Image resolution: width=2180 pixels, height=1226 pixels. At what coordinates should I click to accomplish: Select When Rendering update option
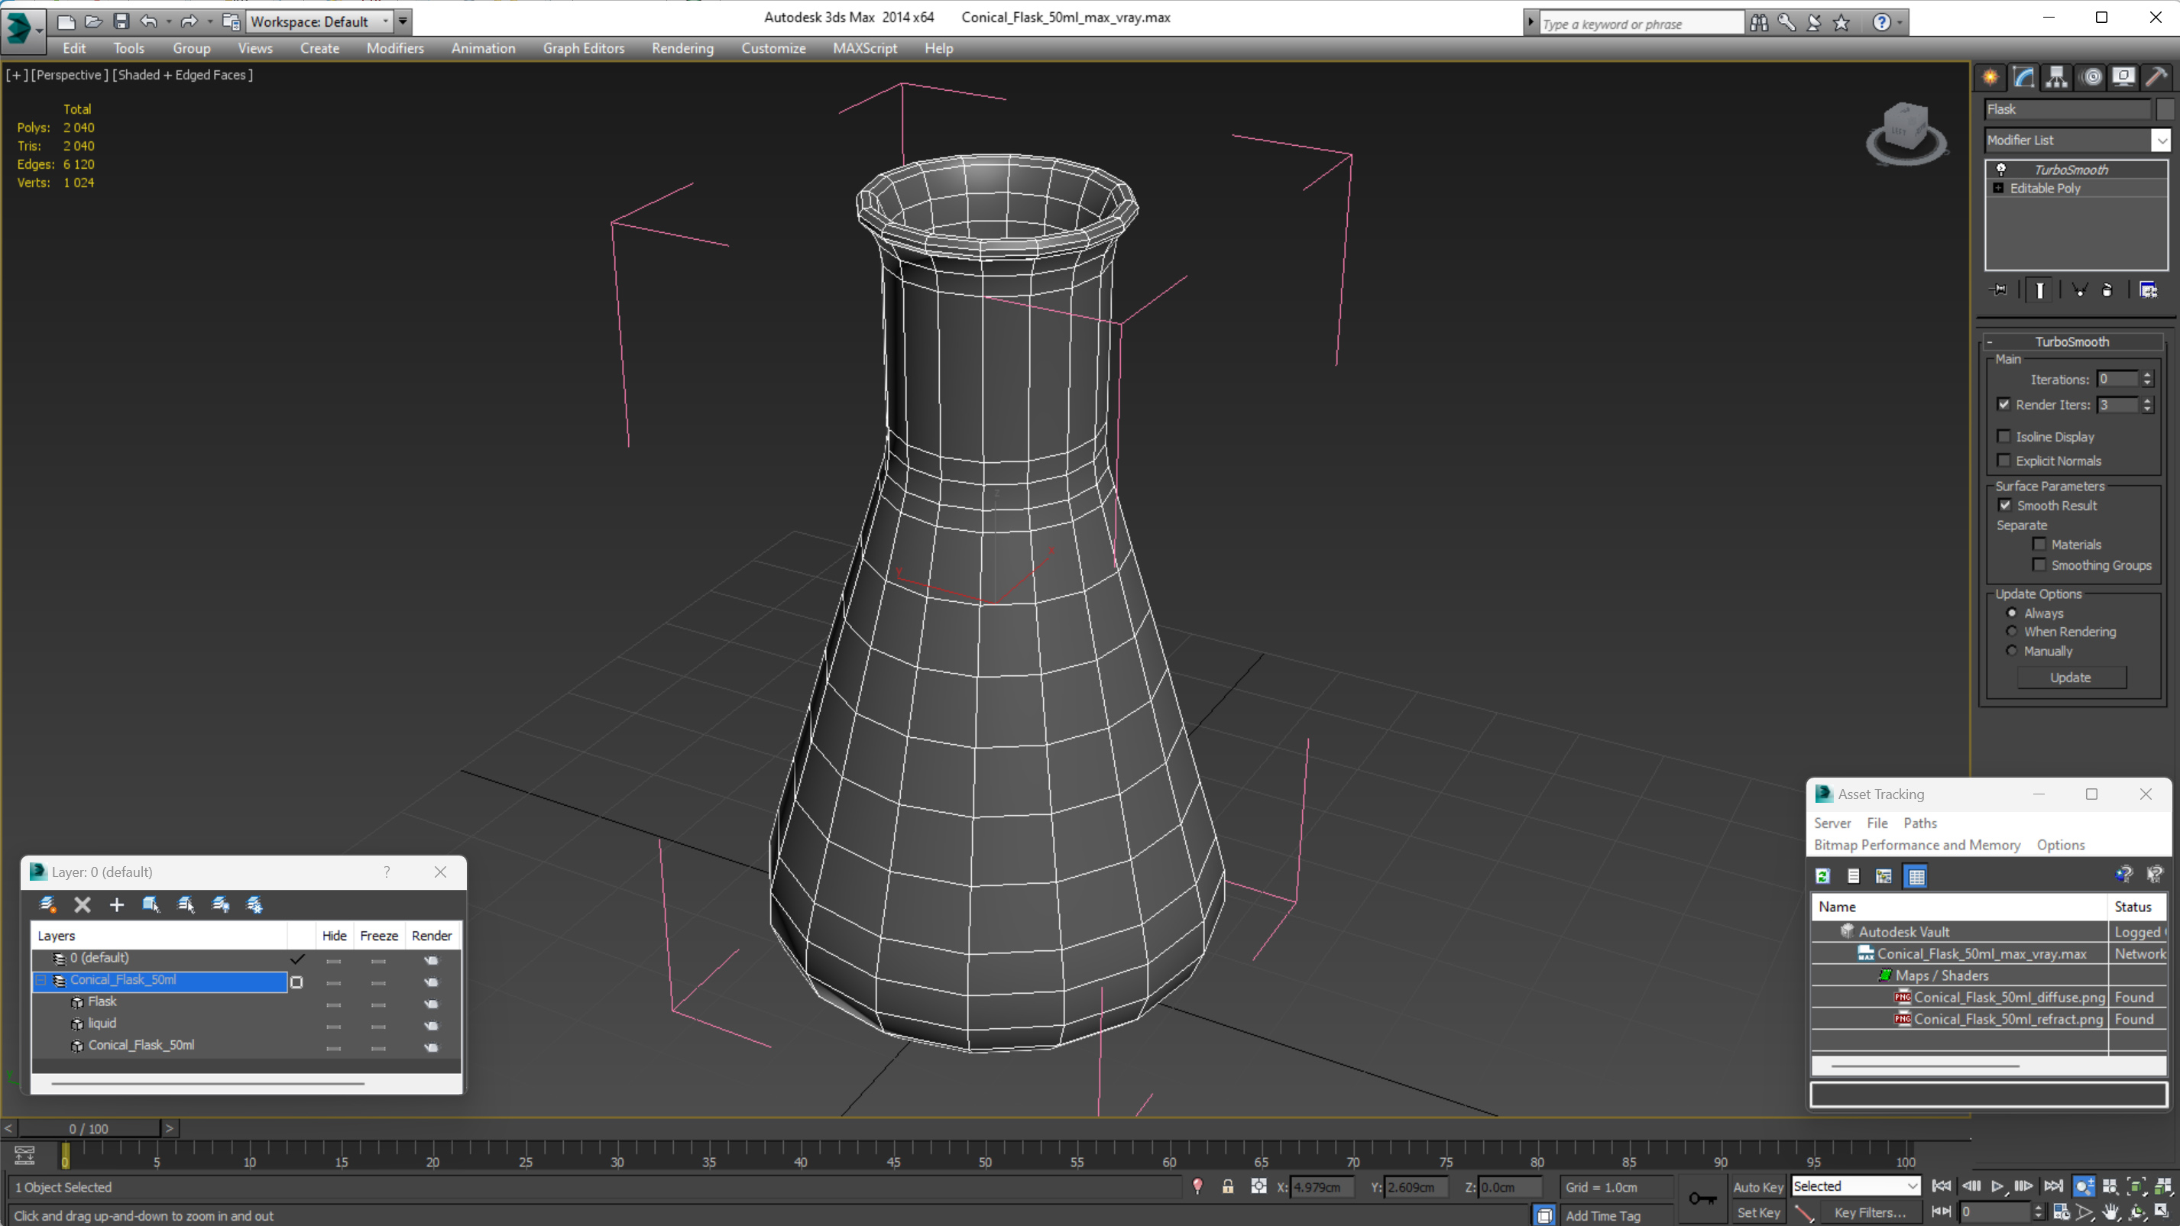click(2012, 631)
